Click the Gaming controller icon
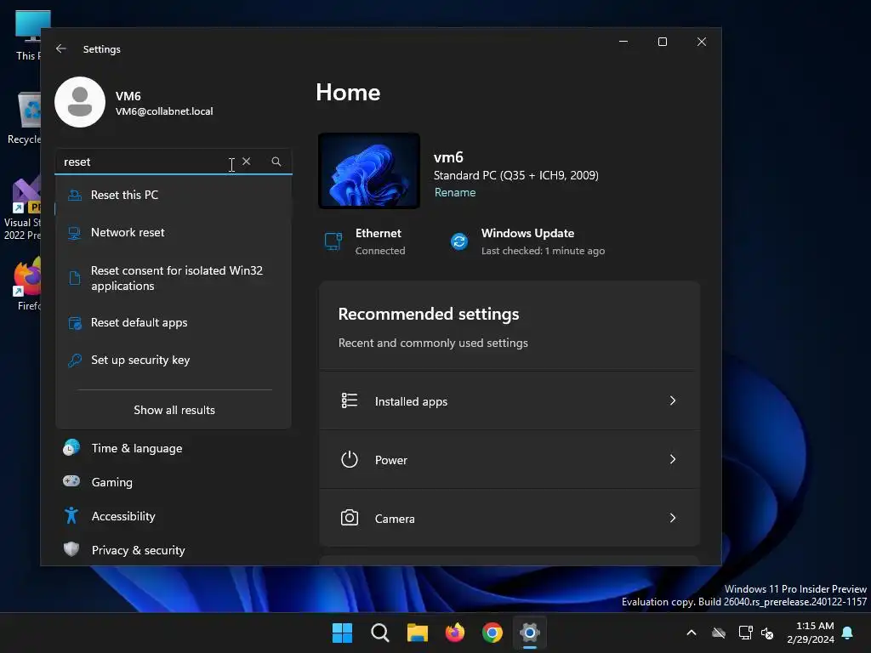871x653 pixels. pos(71,481)
